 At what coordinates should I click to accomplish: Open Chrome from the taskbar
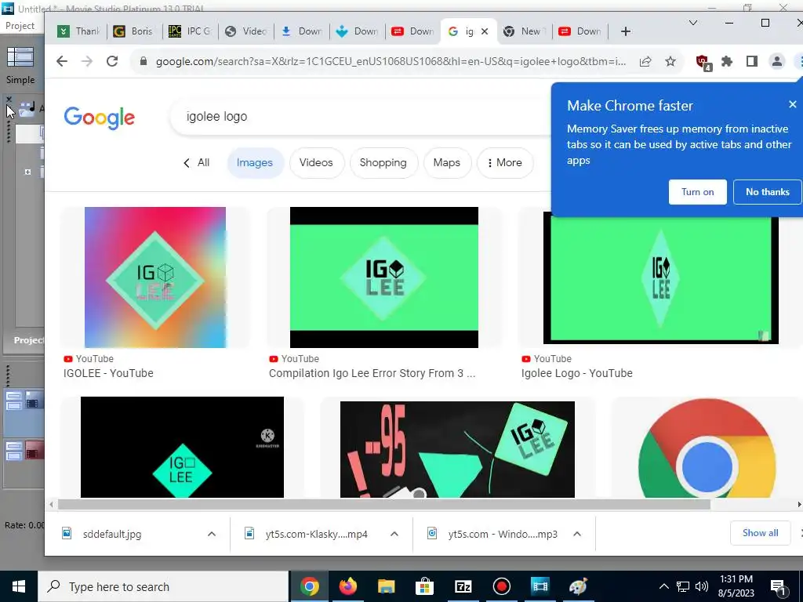(x=309, y=586)
